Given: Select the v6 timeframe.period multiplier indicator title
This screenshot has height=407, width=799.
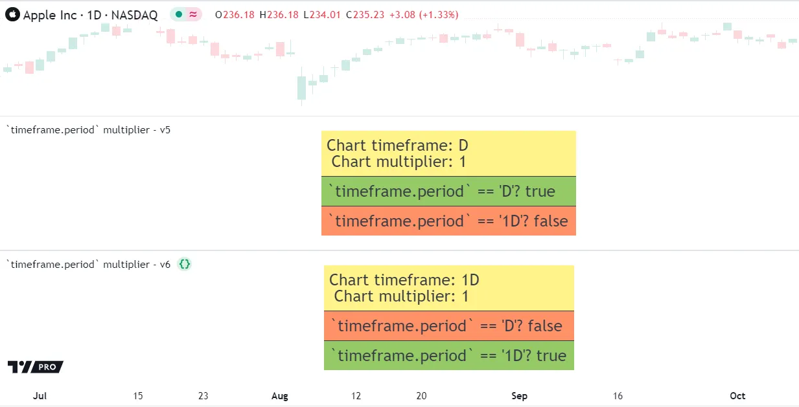Looking at the screenshot, I should tap(88, 264).
